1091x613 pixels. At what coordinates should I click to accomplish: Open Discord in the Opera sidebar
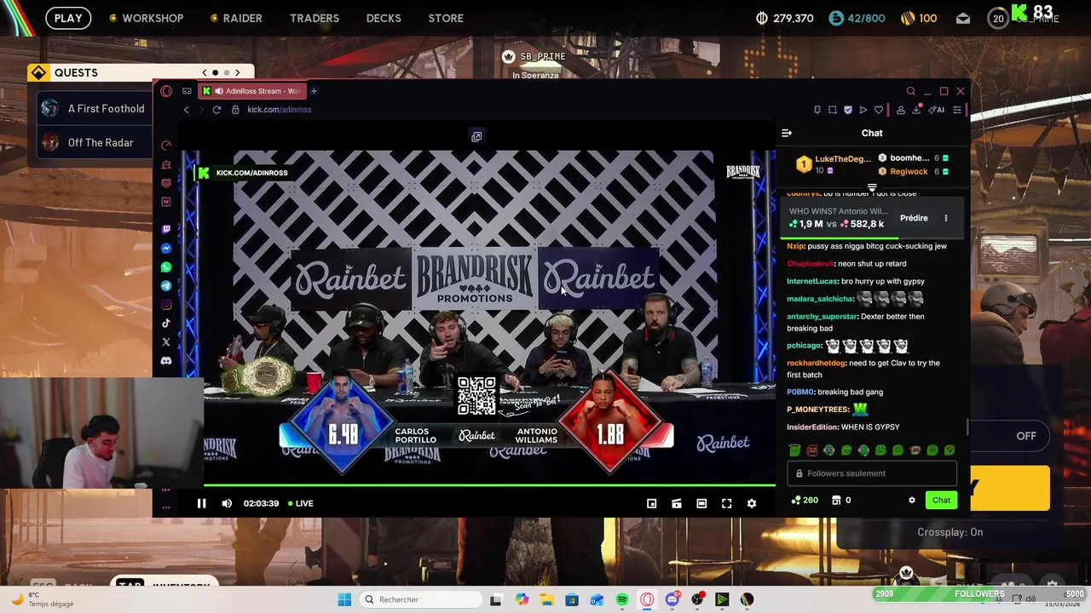pos(166,361)
